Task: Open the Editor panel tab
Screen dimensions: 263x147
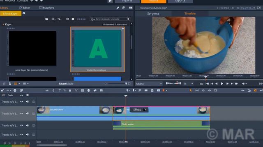Action: pos(25,8)
